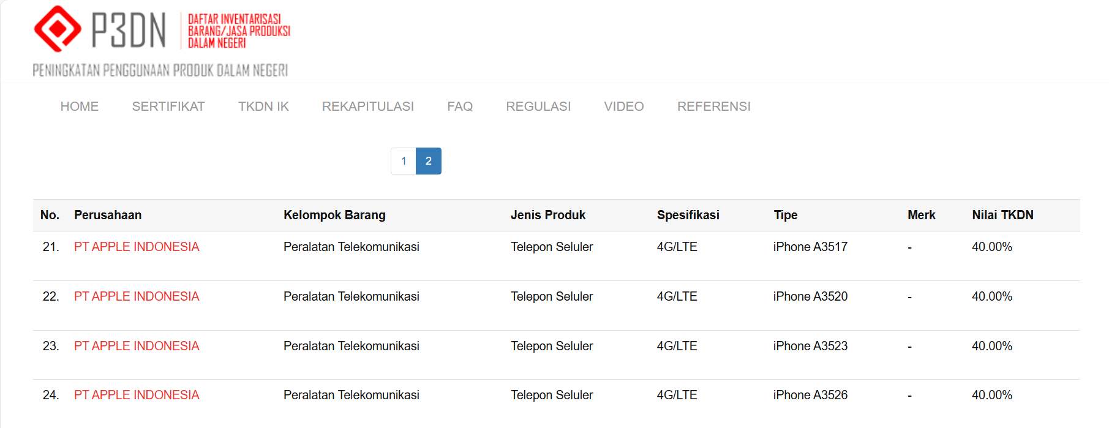Click the Peningkatan Penggunaan Produk Dalam Negeri tagline
Viewport: 1109px width, 428px height.
(x=160, y=70)
